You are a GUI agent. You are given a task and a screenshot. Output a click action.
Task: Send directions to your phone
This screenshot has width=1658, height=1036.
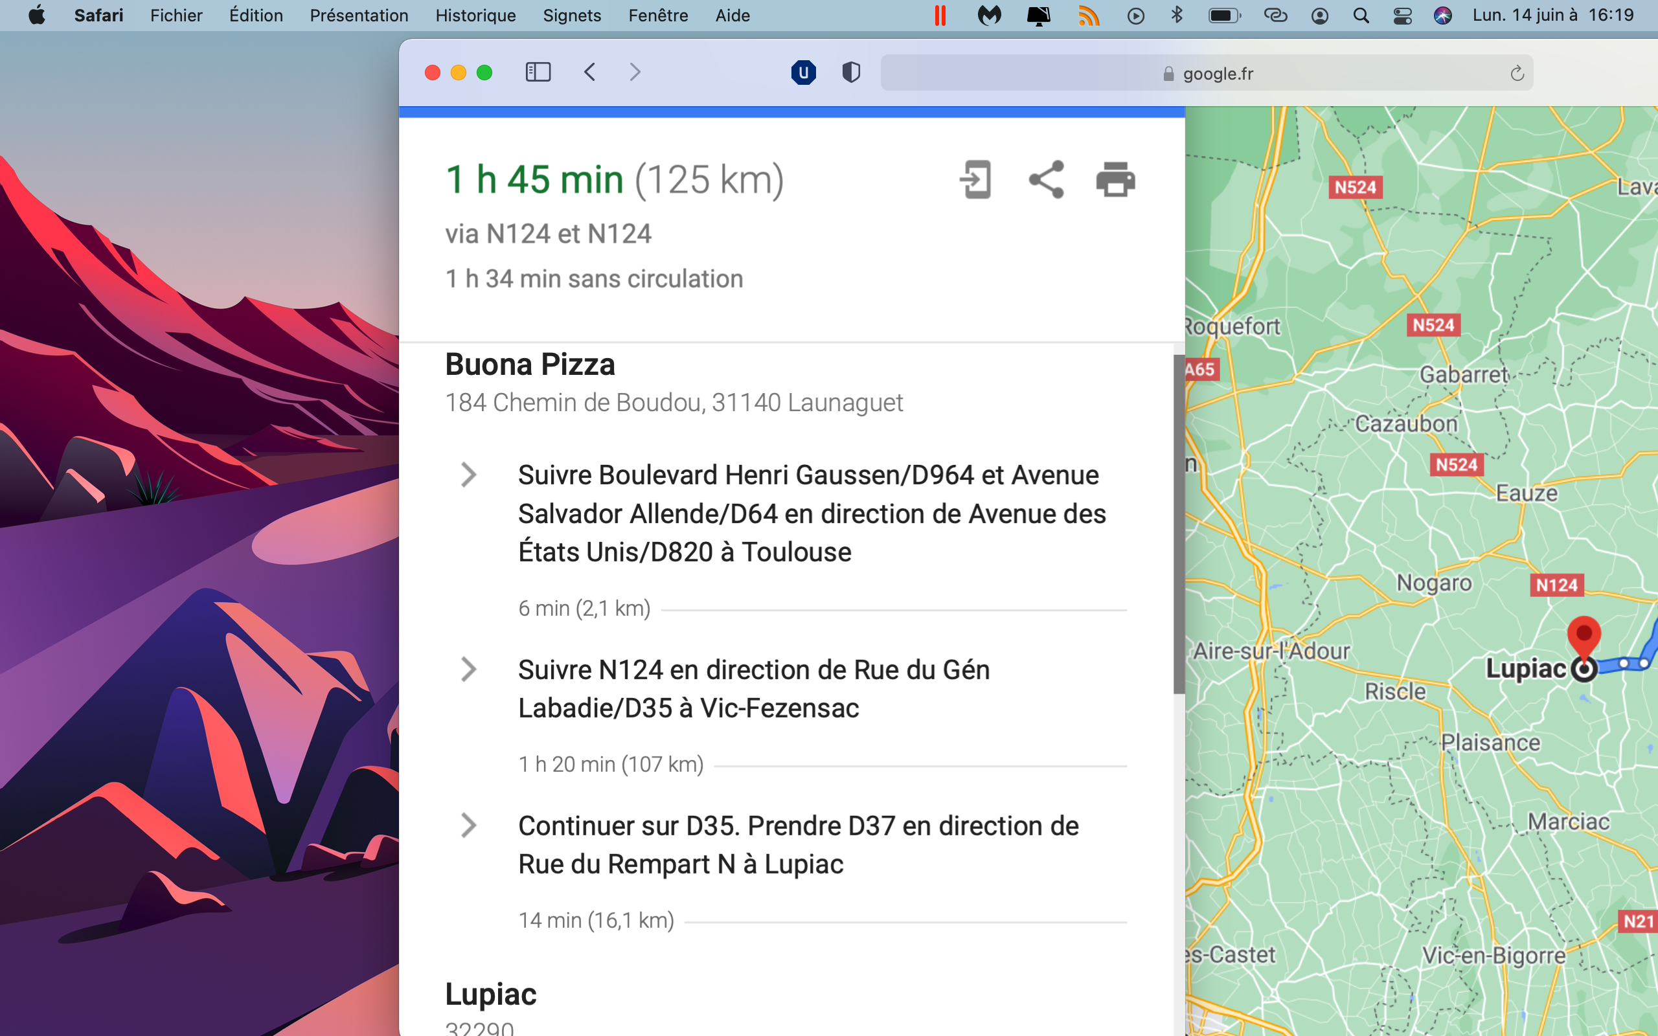point(975,179)
